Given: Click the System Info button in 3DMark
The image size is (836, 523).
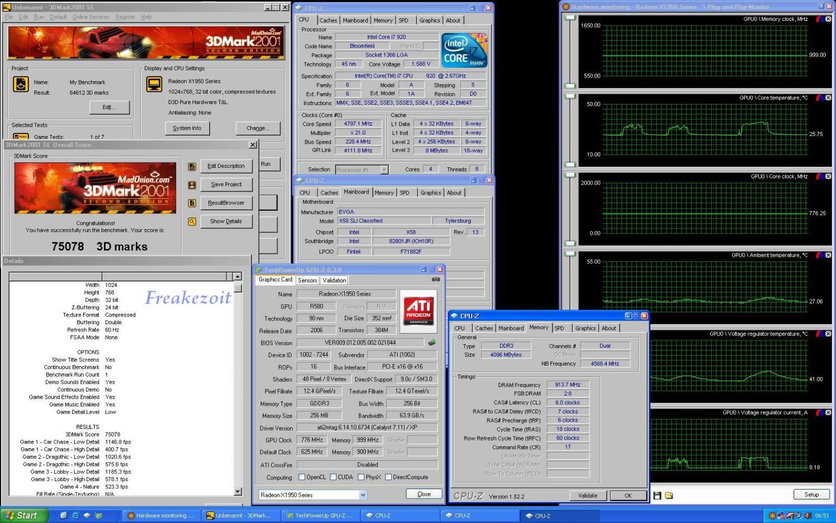Looking at the screenshot, I should pyautogui.click(x=187, y=128).
